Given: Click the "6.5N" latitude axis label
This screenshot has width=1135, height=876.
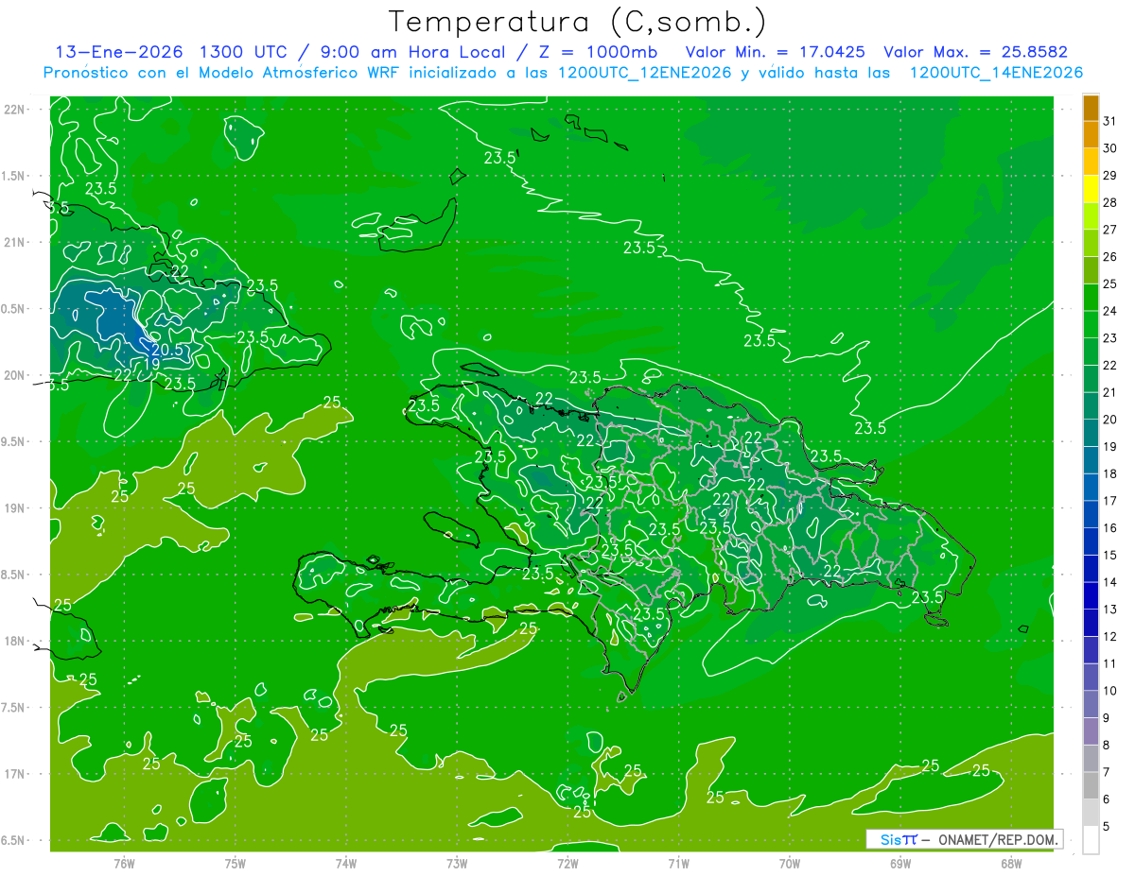Looking at the screenshot, I should [13, 840].
